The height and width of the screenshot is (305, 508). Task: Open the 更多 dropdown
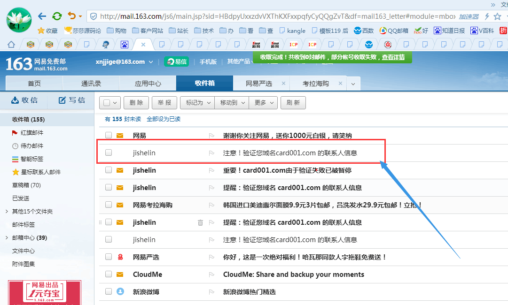[x=263, y=103]
